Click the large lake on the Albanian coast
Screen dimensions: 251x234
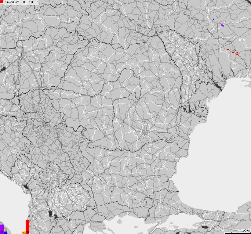(x=24, y=186)
